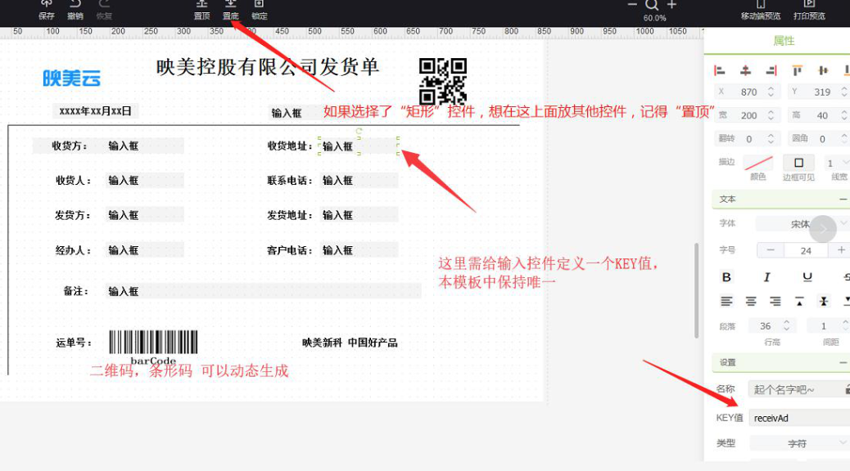Align selected elements to the left edge
Viewport: 850px width, 471px height.
pyautogui.click(x=720, y=71)
